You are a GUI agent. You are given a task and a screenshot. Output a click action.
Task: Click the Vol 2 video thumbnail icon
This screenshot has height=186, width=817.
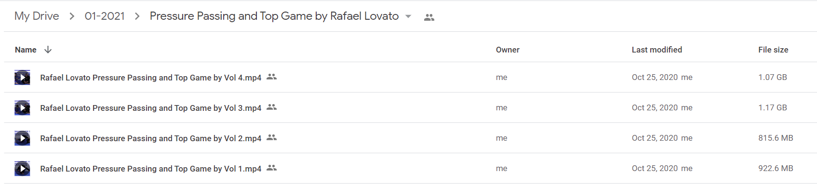point(22,138)
